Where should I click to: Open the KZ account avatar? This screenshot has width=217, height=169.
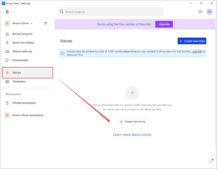[209, 12]
